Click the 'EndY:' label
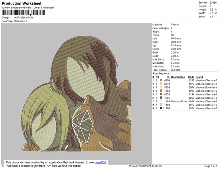Screen dimensions: 219x169 click(156, 56)
